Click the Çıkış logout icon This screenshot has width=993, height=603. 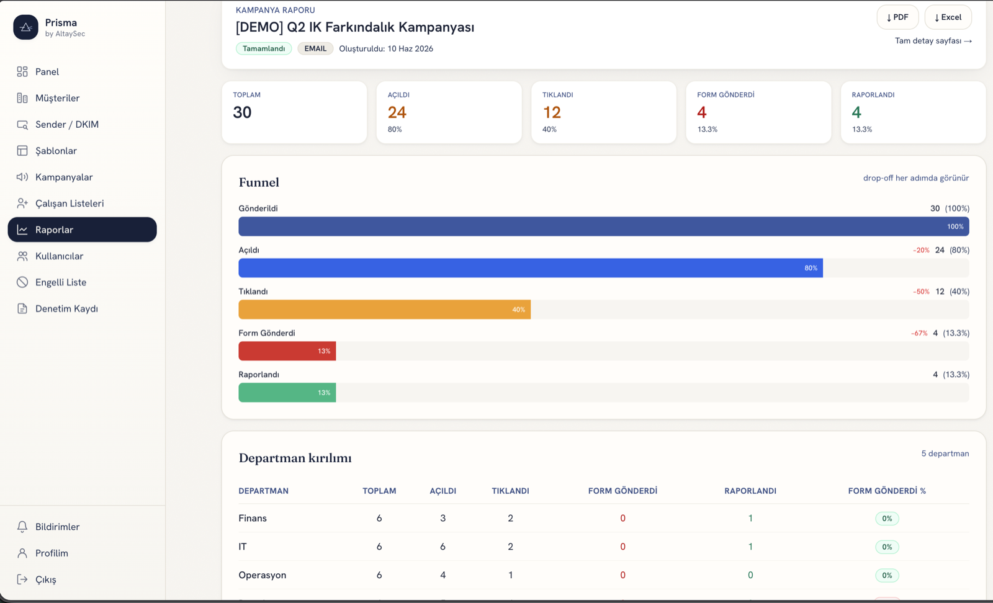22,579
